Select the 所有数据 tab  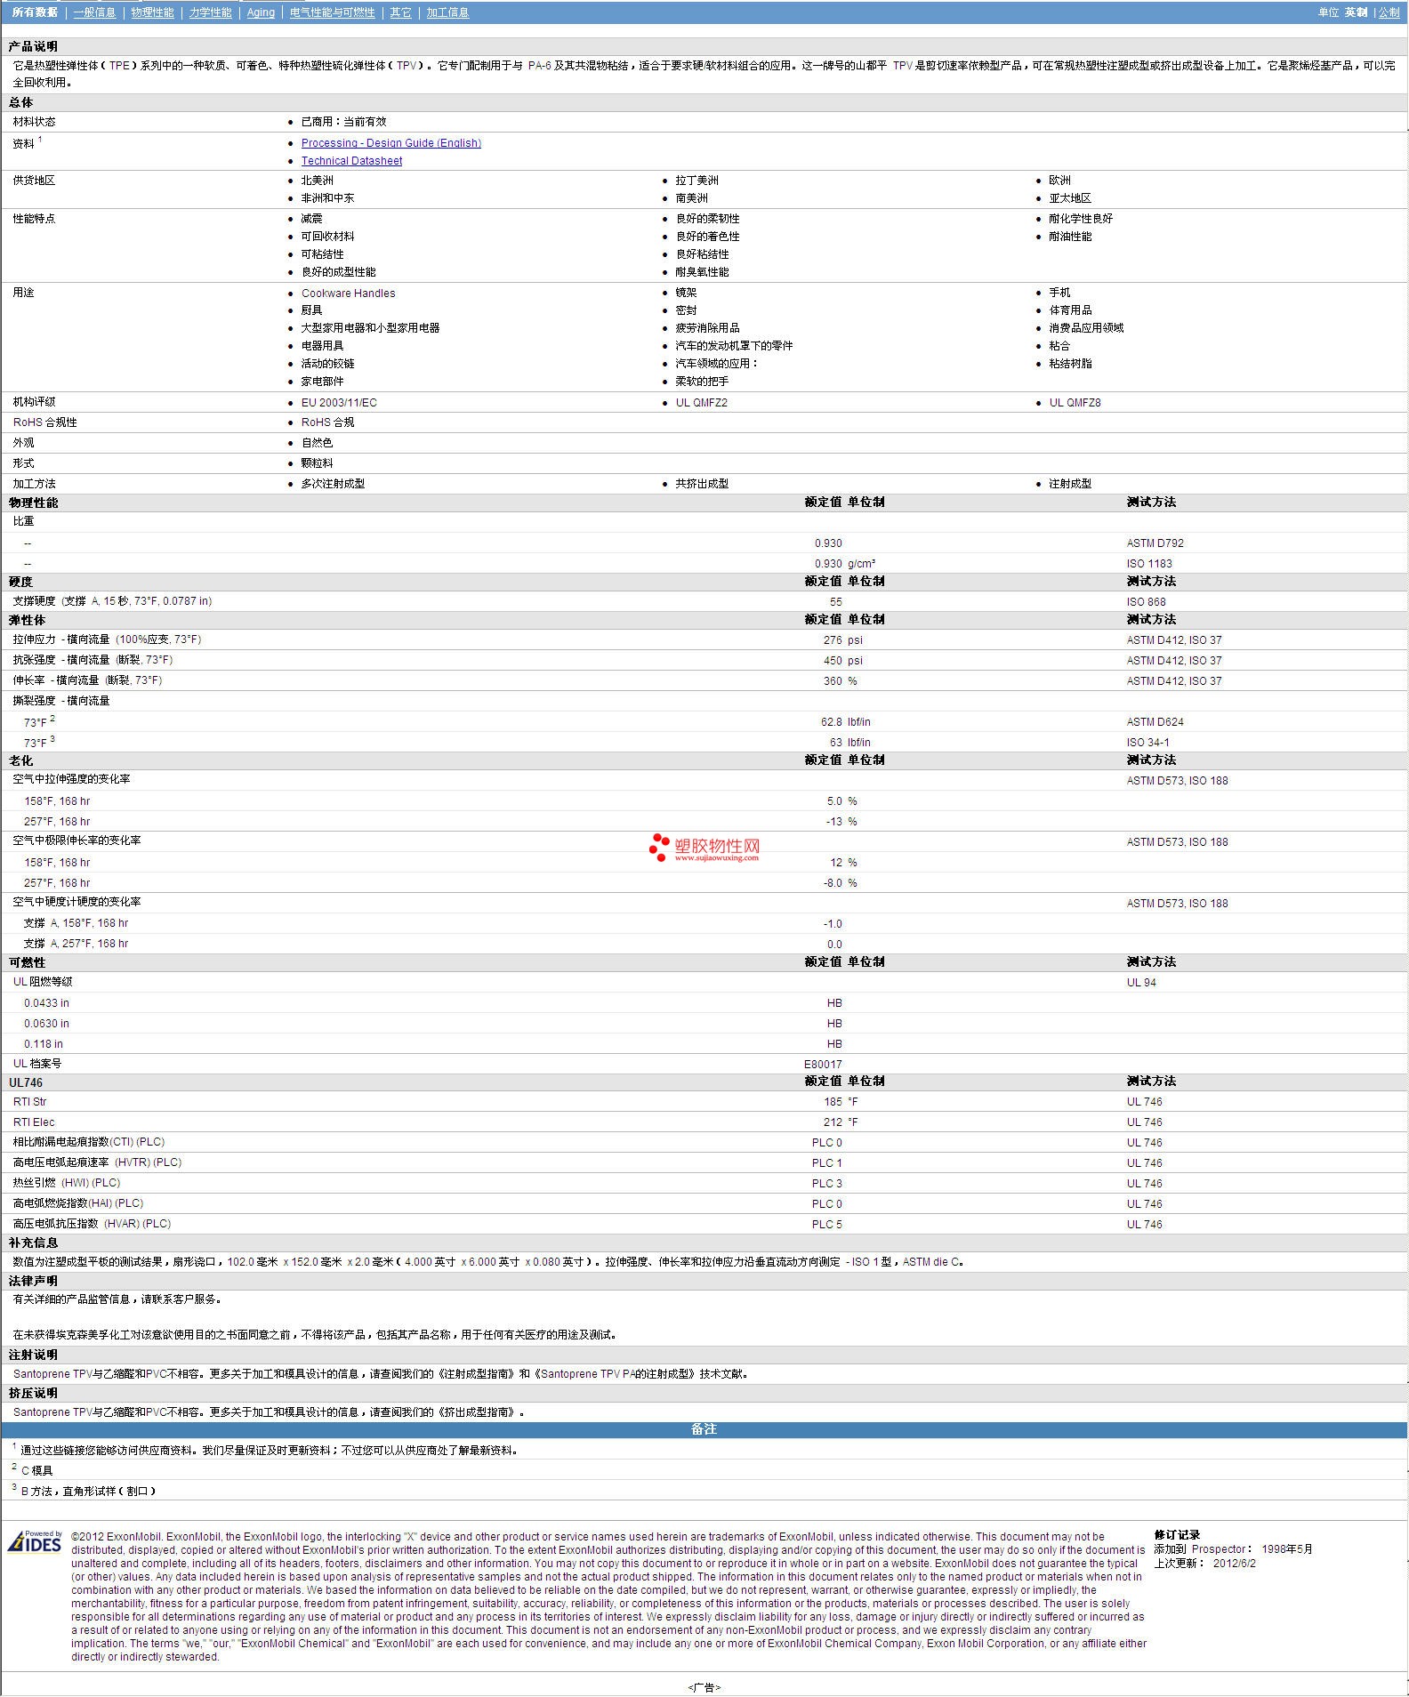click(x=35, y=12)
